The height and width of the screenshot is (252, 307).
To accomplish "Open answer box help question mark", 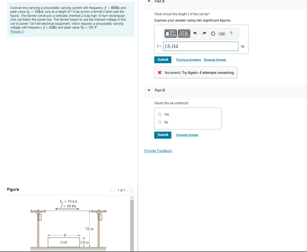I will [x=231, y=33].
